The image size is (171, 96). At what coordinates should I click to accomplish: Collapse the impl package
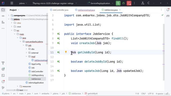point(26,56)
